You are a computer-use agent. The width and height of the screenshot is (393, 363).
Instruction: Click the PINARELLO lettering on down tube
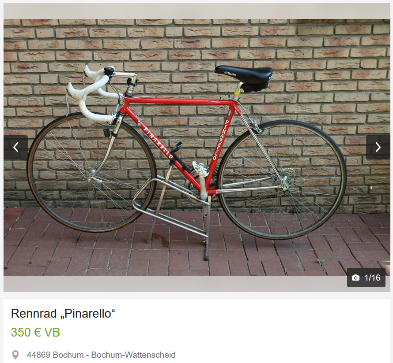[158, 142]
